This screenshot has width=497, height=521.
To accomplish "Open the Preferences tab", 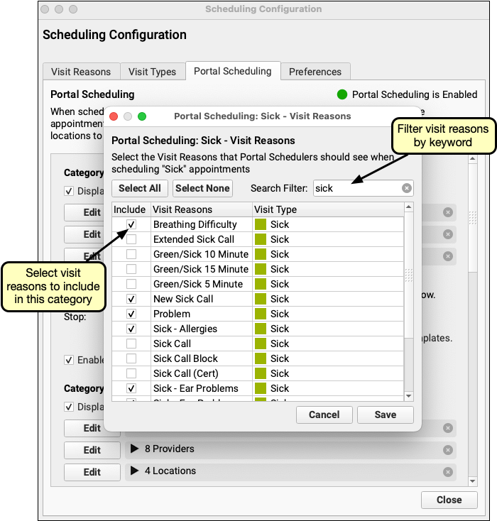I will pos(315,72).
